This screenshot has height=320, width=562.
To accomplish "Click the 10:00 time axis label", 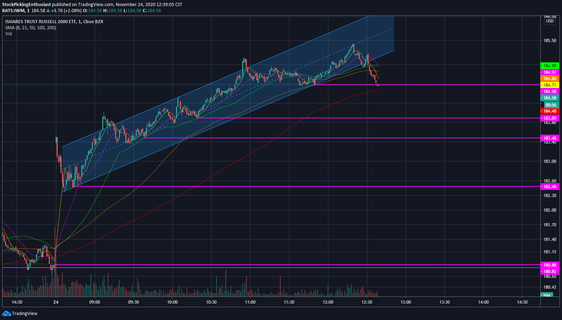I will click(x=172, y=302).
